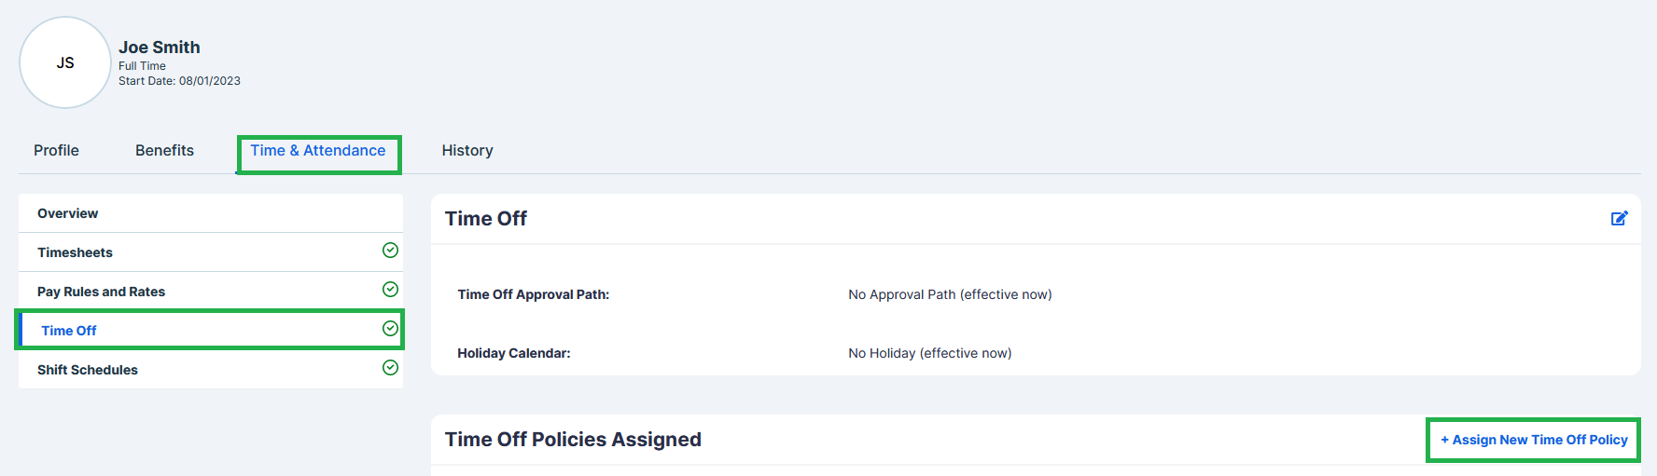Click the Joe Smith employee name
1657x476 pixels.
(160, 47)
